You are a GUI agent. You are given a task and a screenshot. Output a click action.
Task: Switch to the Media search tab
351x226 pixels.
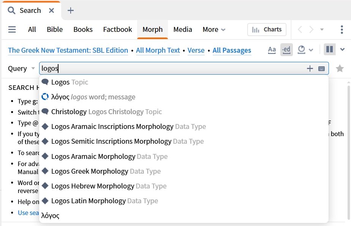(183, 30)
